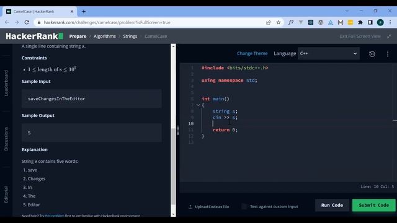This screenshot has height=223, width=397.
Task: Bookmark the page with the star icon
Action: pyautogui.click(x=279, y=22)
